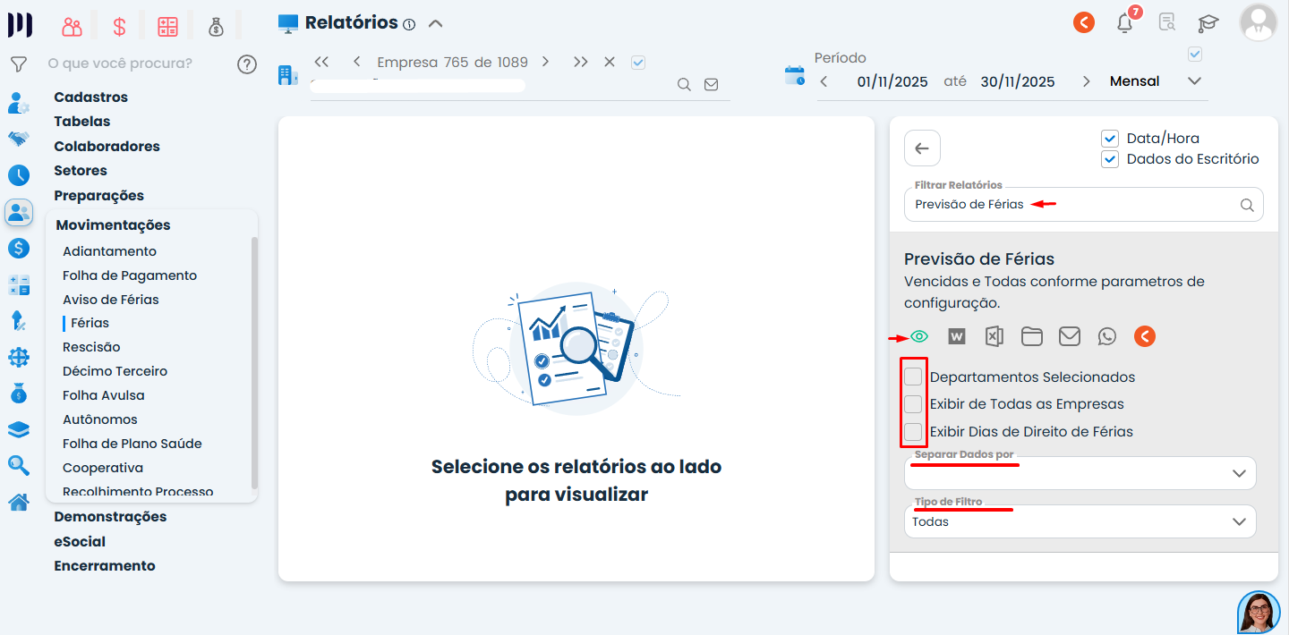The height and width of the screenshot is (635, 1289).
Task: Jump to last company double arrow
Action: pyautogui.click(x=581, y=63)
